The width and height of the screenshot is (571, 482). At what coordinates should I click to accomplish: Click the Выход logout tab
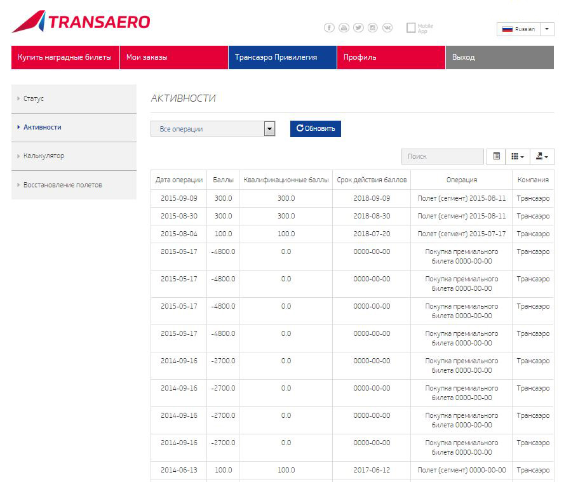[x=500, y=57]
